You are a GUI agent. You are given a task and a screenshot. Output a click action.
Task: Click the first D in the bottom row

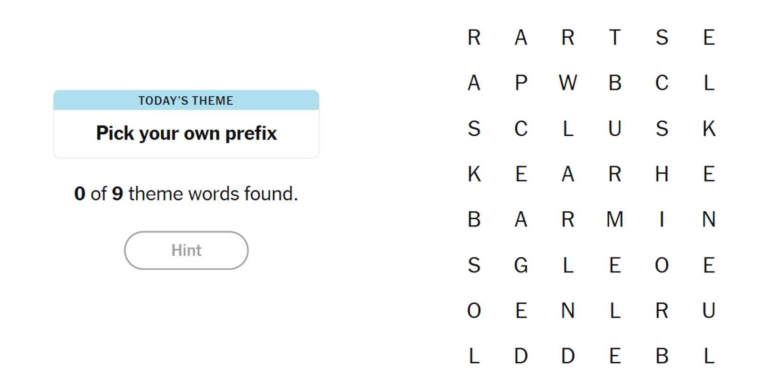[x=521, y=356]
